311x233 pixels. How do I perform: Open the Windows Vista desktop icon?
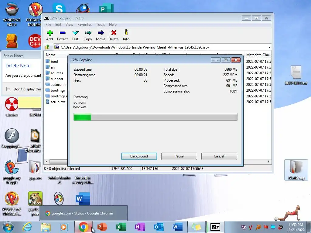[x=12, y=14]
